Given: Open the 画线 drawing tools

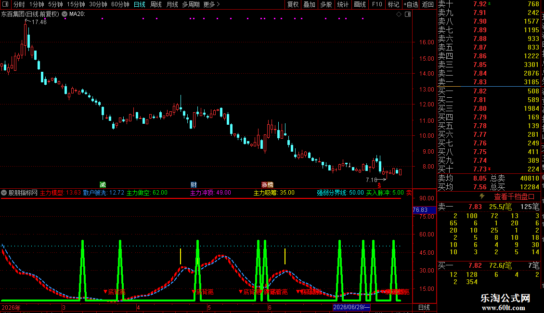Looking at the screenshot, I should [360, 4].
